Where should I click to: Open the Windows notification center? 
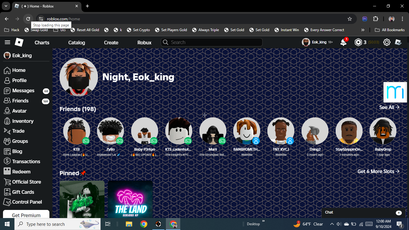click(400, 224)
